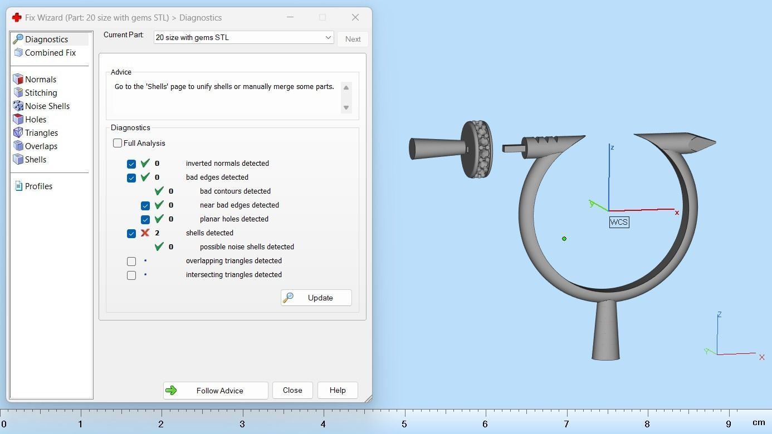Click the orientation axes indicator at lower right
The height and width of the screenshot is (434, 772).
[x=734, y=337]
